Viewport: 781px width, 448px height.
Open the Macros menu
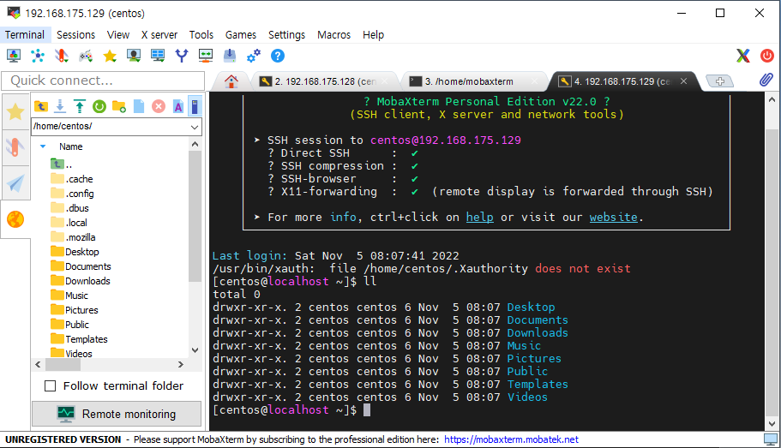[x=333, y=35]
